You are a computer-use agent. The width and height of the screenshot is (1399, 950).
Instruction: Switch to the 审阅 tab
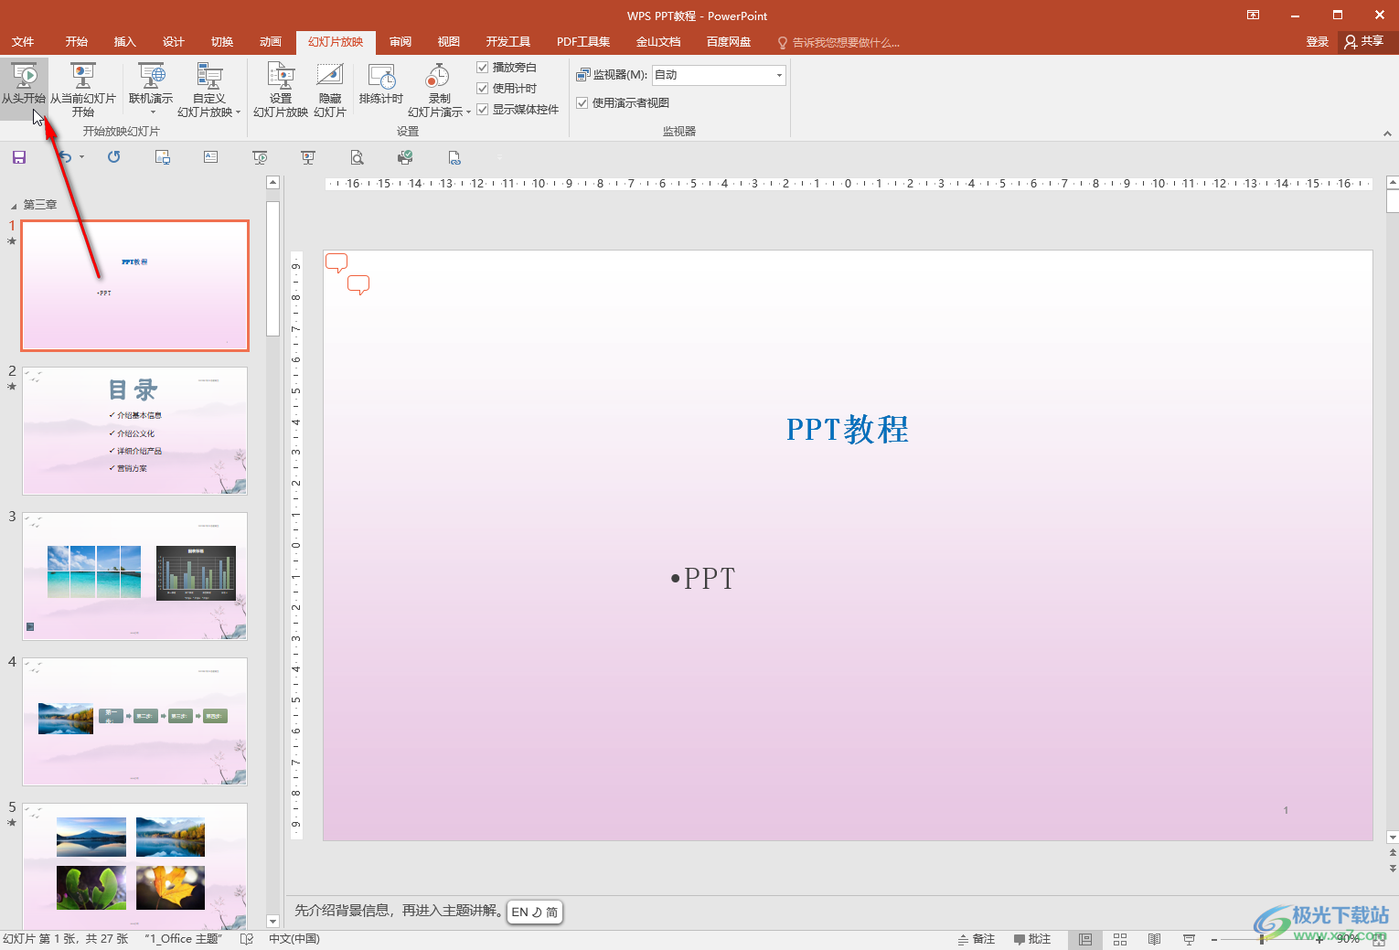pyautogui.click(x=400, y=42)
